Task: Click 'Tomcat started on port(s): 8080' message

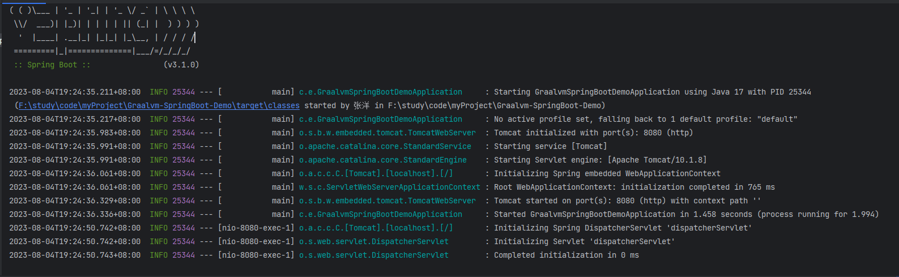Action: point(628,201)
